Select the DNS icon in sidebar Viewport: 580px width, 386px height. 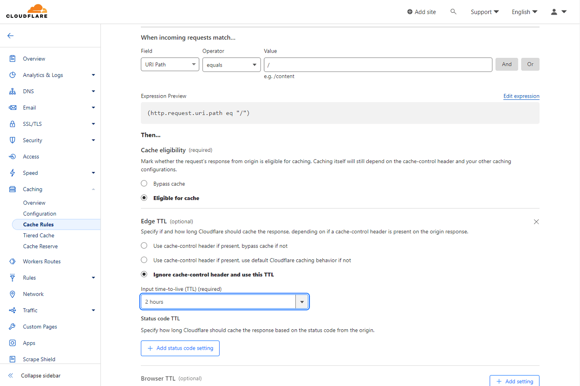[12, 91]
